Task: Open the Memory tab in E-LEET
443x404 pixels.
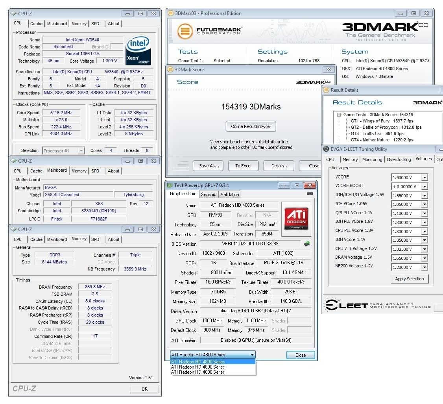Action: click(350, 159)
